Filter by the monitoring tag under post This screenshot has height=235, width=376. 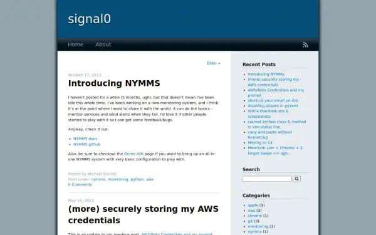[118, 179]
